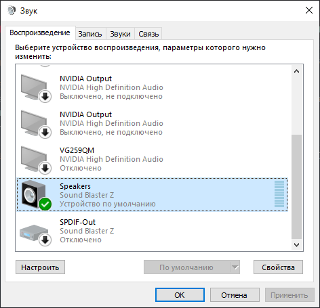Viewport: 320px width, 308px height.
Task: Click the disabled arrow badge on VG259QM
Action: click(45, 168)
